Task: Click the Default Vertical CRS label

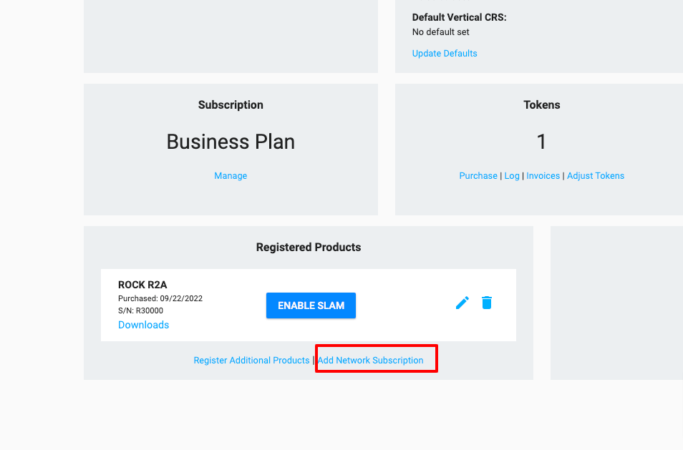Action: (459, 17)
